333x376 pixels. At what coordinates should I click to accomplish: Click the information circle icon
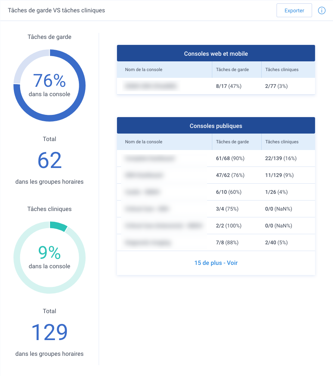[x=321, y=10]
